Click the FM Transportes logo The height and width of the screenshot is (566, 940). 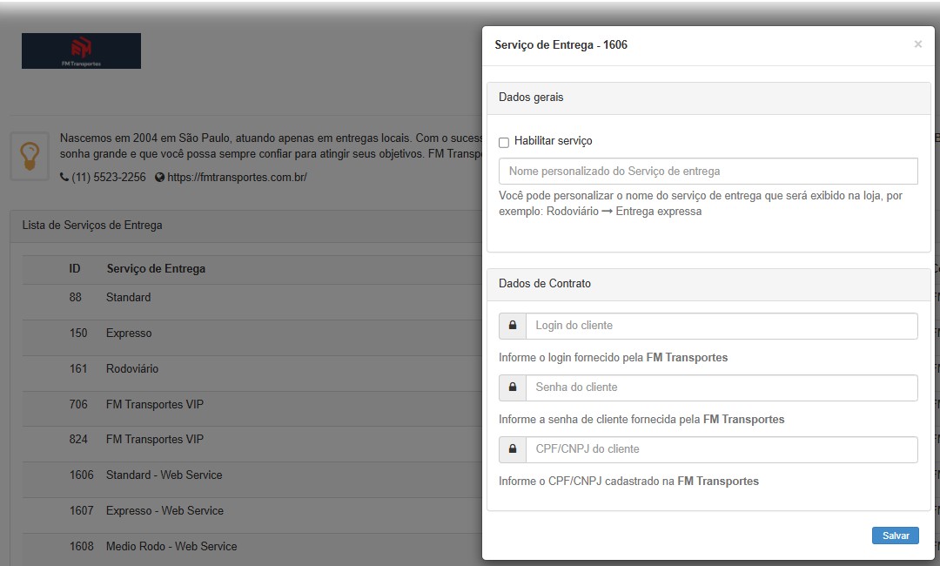[81, 51]
